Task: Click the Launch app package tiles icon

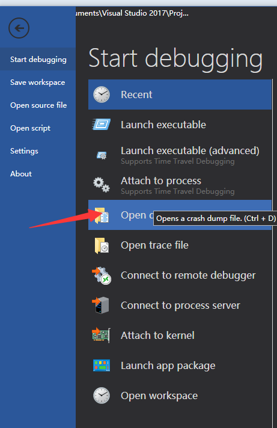Action: click(102, 365)
